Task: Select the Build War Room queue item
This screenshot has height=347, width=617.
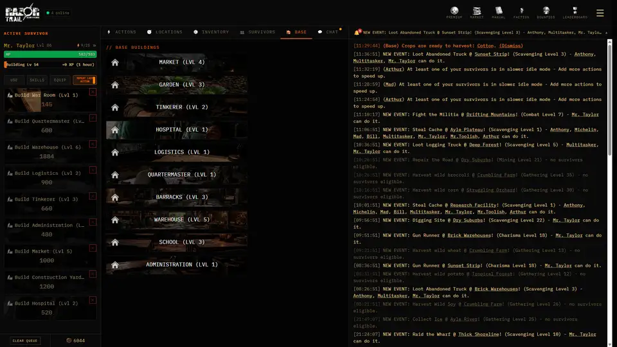Action: [x=50, y=100]
